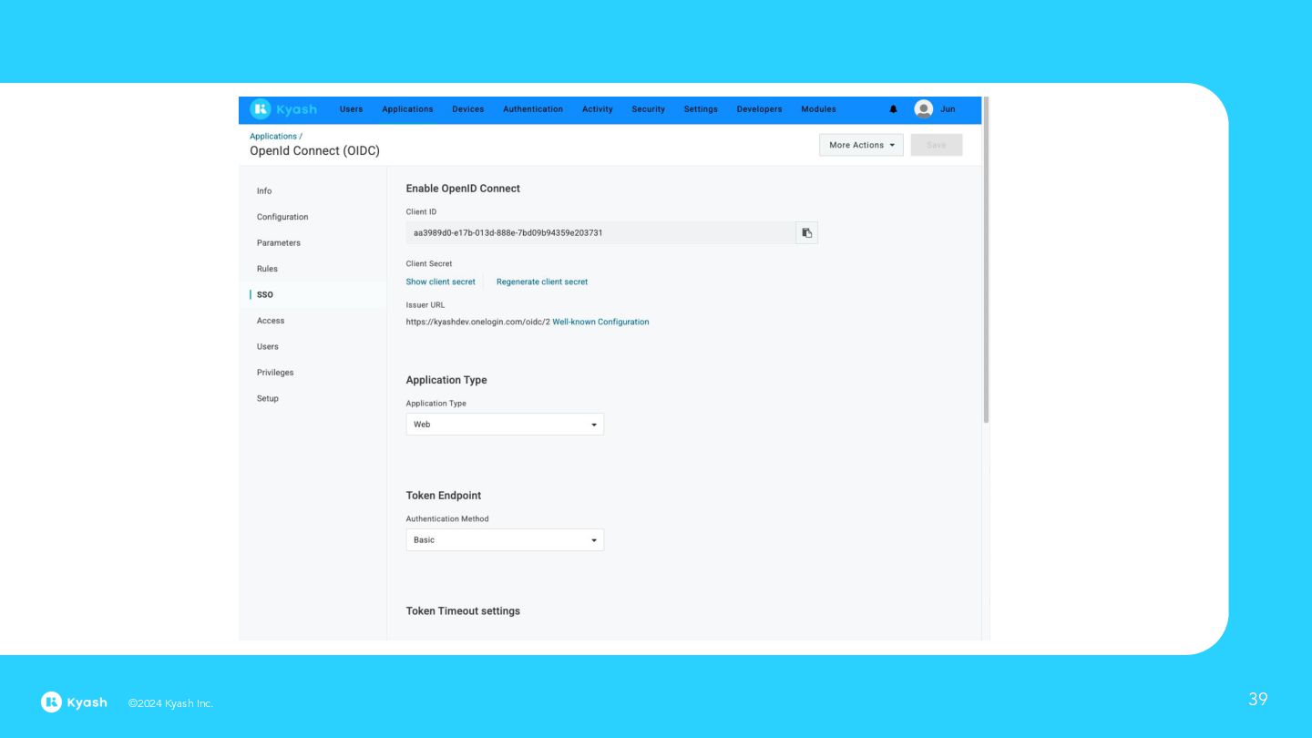1312x738 pixels.
Task: Open the Applications menu in the top navigation
Action: (x=407, y=109)
